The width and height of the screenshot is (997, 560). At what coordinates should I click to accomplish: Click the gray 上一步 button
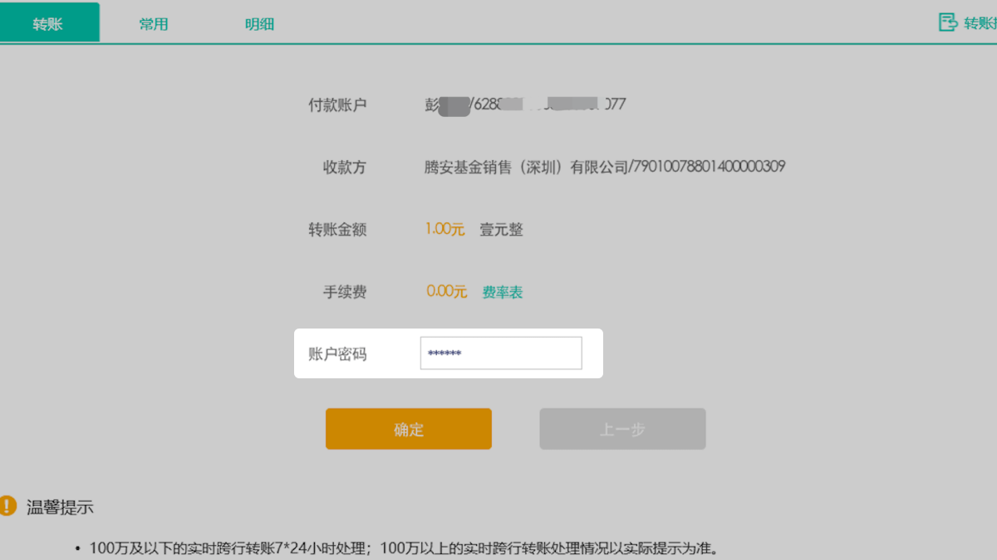(622, 429)
